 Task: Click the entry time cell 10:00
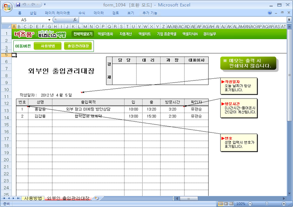tap(134, 109)
